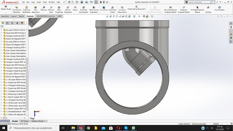Run Symmetry Check
This screenshot has width=233, height=131.
[112, 10]
